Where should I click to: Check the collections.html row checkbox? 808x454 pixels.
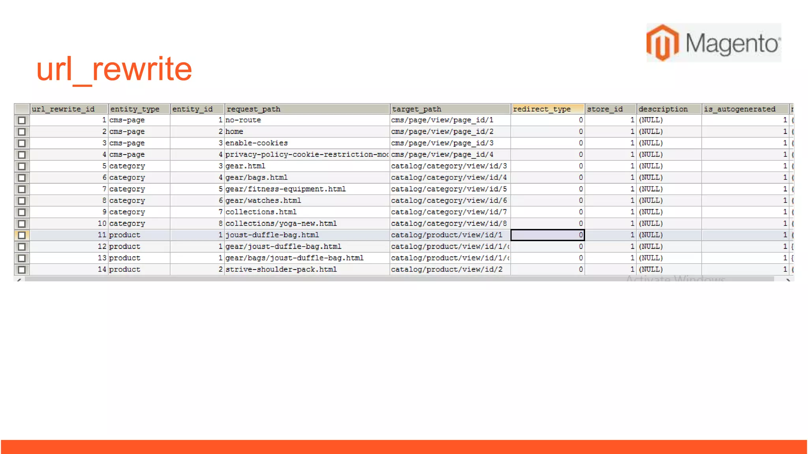coord(22,212)
